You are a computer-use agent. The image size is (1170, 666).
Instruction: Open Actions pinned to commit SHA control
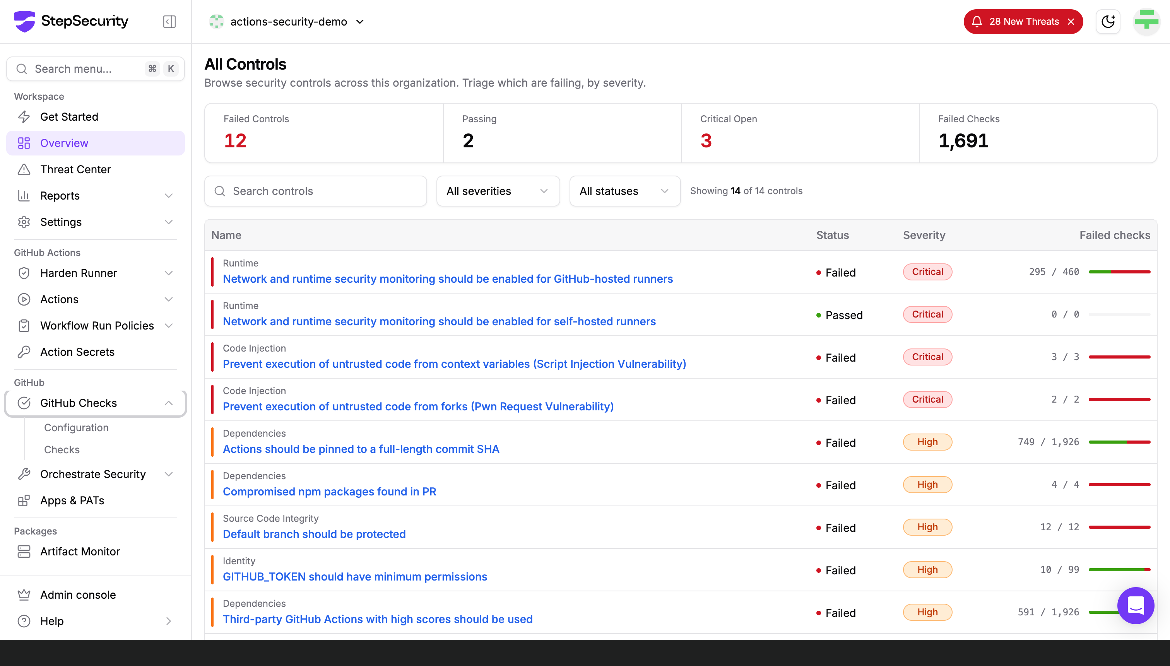(x=361, y=449)
